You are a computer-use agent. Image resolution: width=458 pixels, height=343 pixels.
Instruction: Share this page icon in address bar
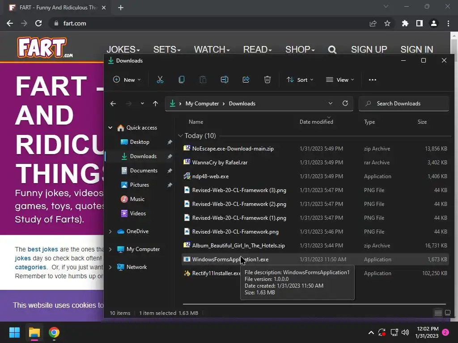(x=373, y=23)
